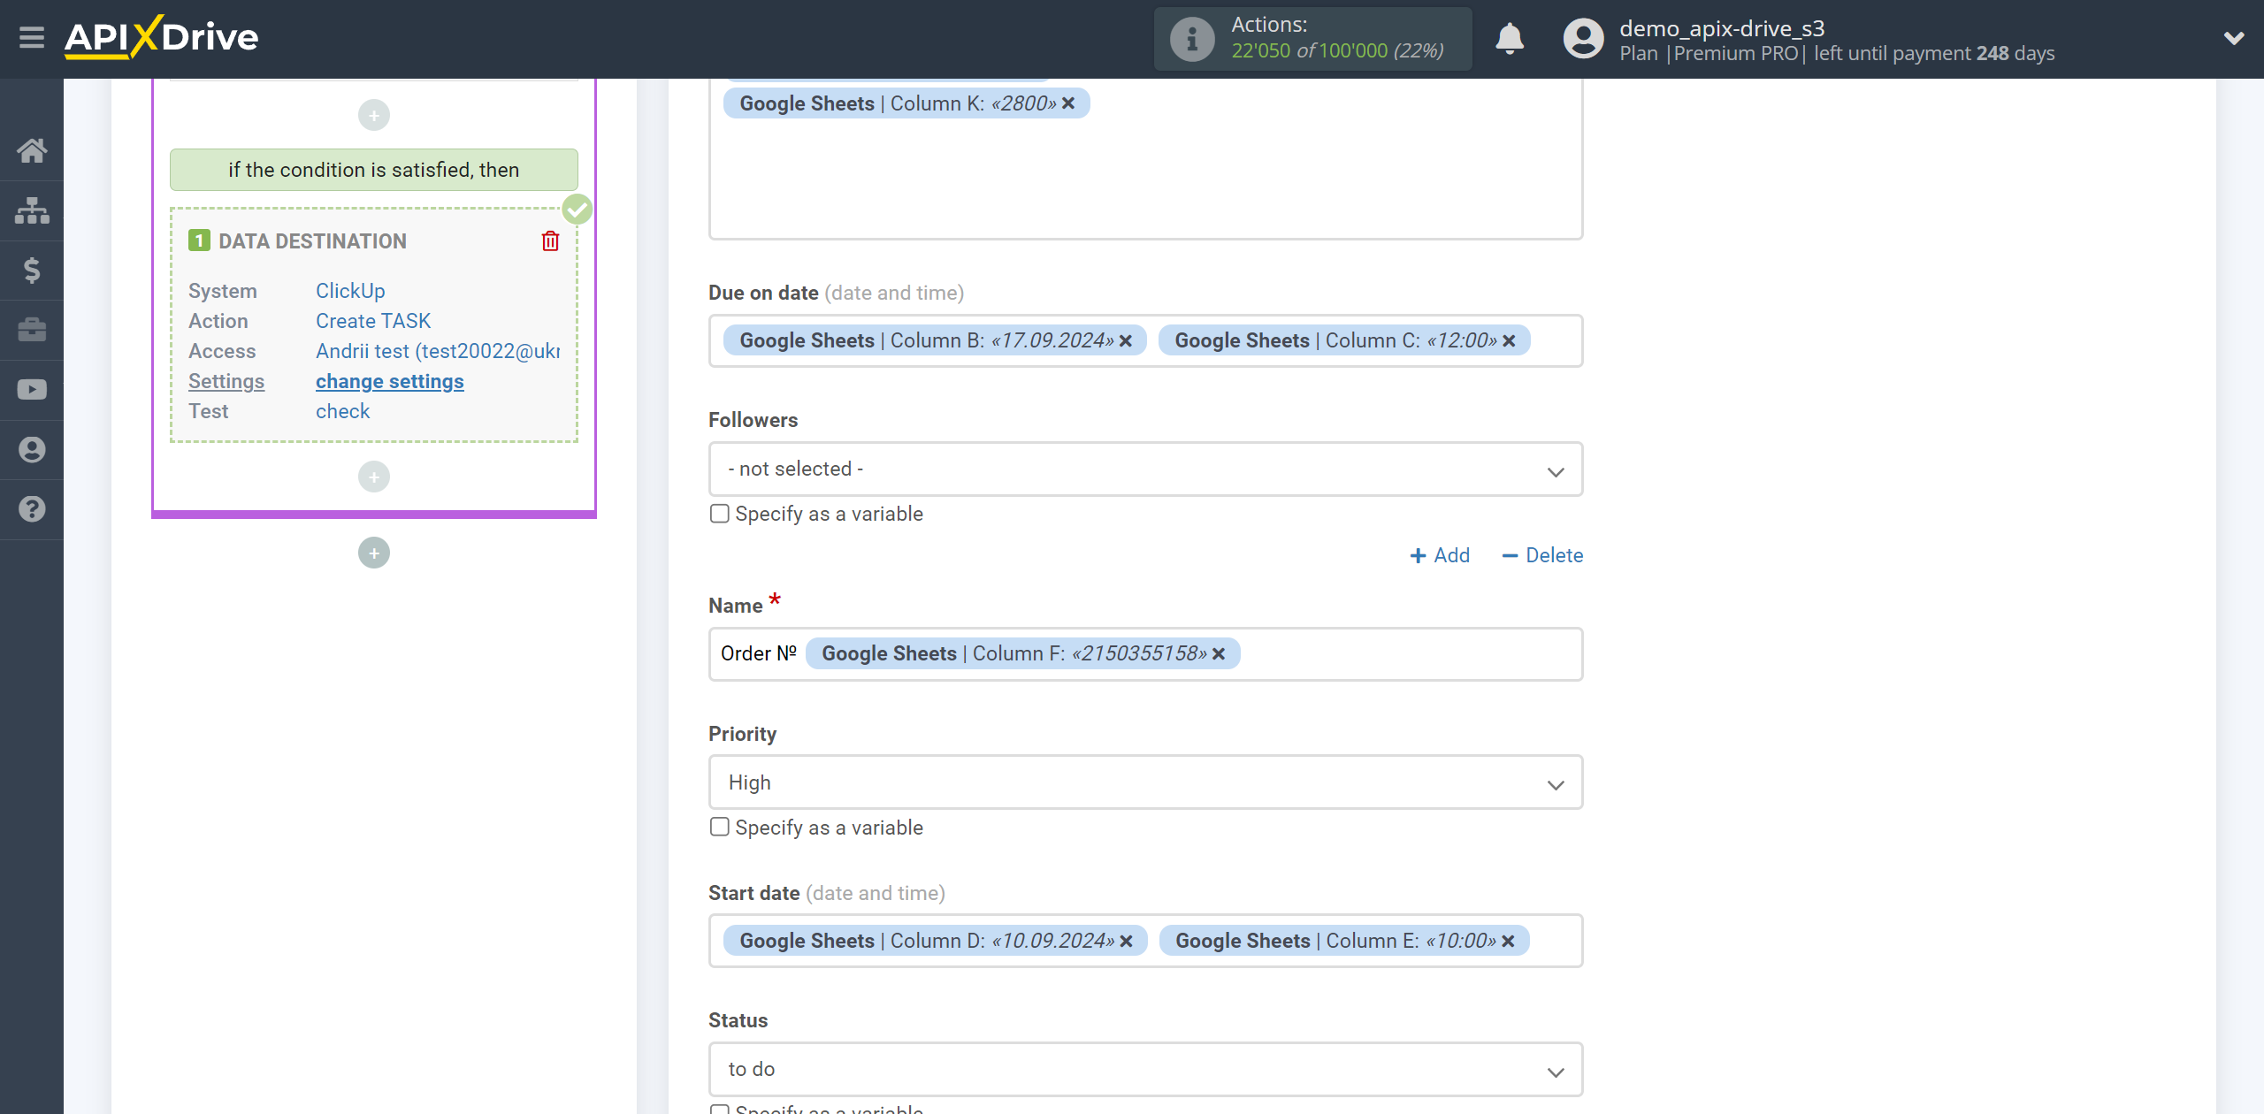Click the Settings label link
This screenshot has width=2264, height=1114.
pos(226,381)
